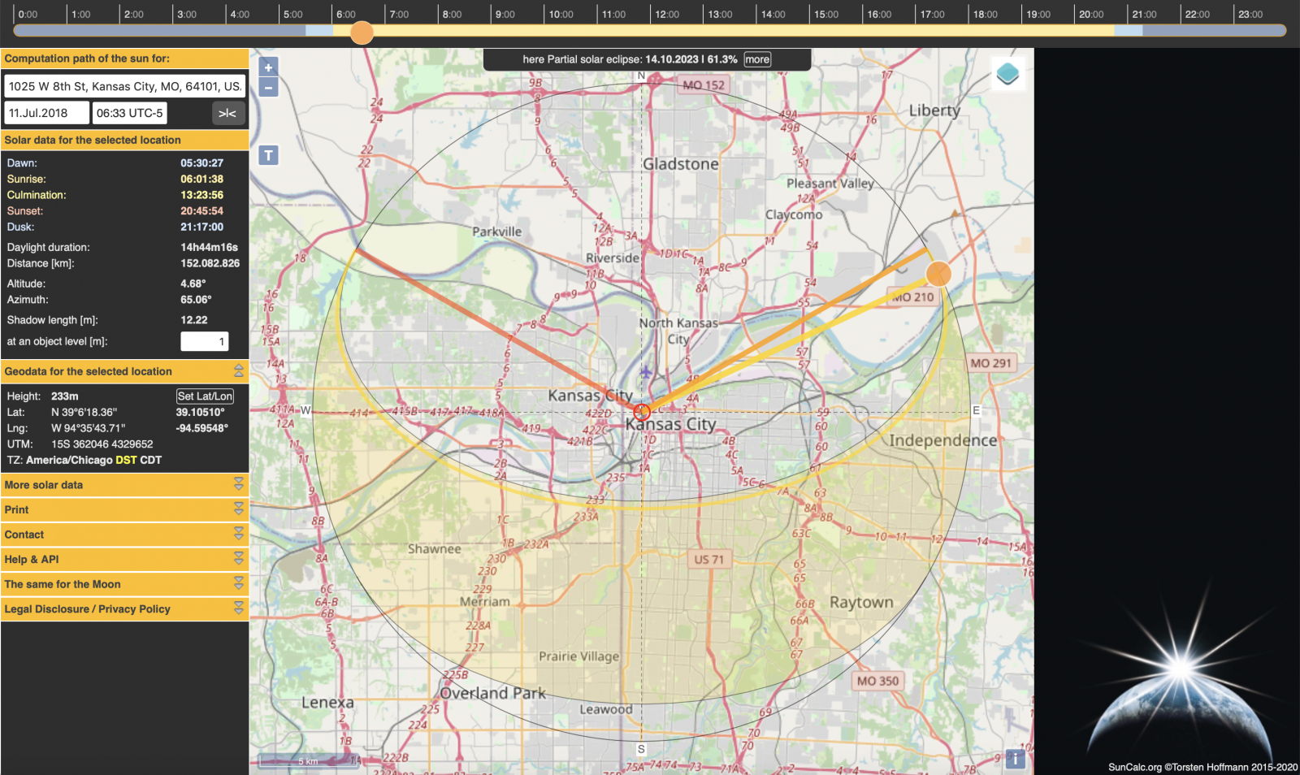Click the map zoom in plus button

[x=268, y=67]
